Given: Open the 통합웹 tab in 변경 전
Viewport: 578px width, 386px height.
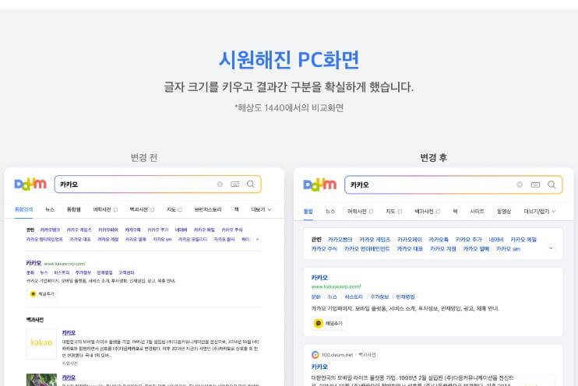Looking at the screenshot, I should pos(74,209).
